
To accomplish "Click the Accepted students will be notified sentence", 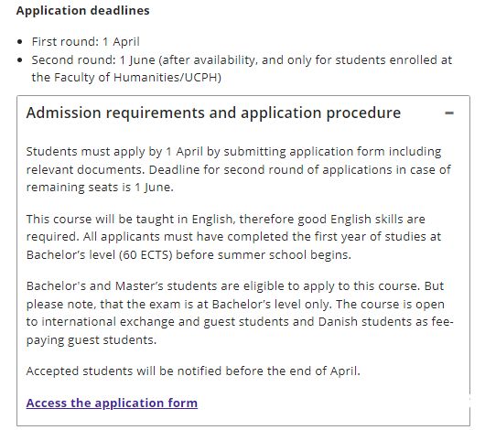I will 193,371.
